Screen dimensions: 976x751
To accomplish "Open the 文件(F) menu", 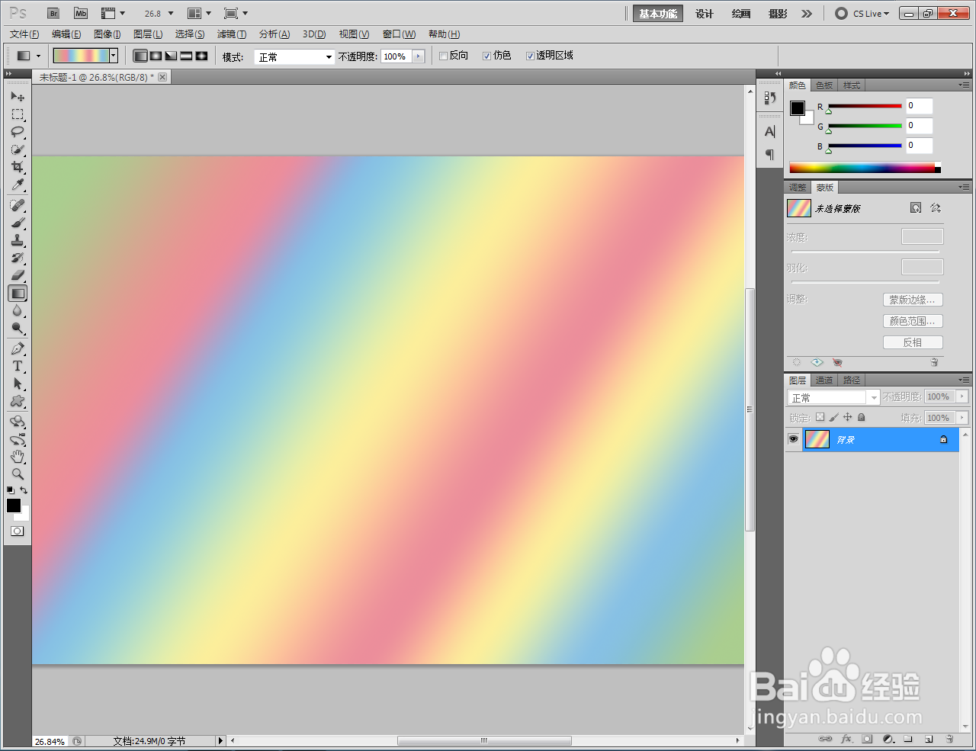I will click(24, 34).
